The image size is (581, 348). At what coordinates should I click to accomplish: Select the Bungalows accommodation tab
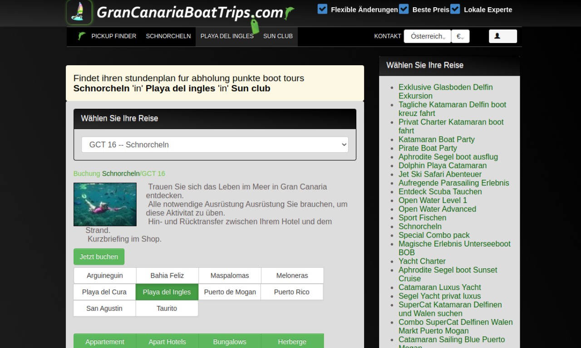pyautogui.click(x=230, y=342)
